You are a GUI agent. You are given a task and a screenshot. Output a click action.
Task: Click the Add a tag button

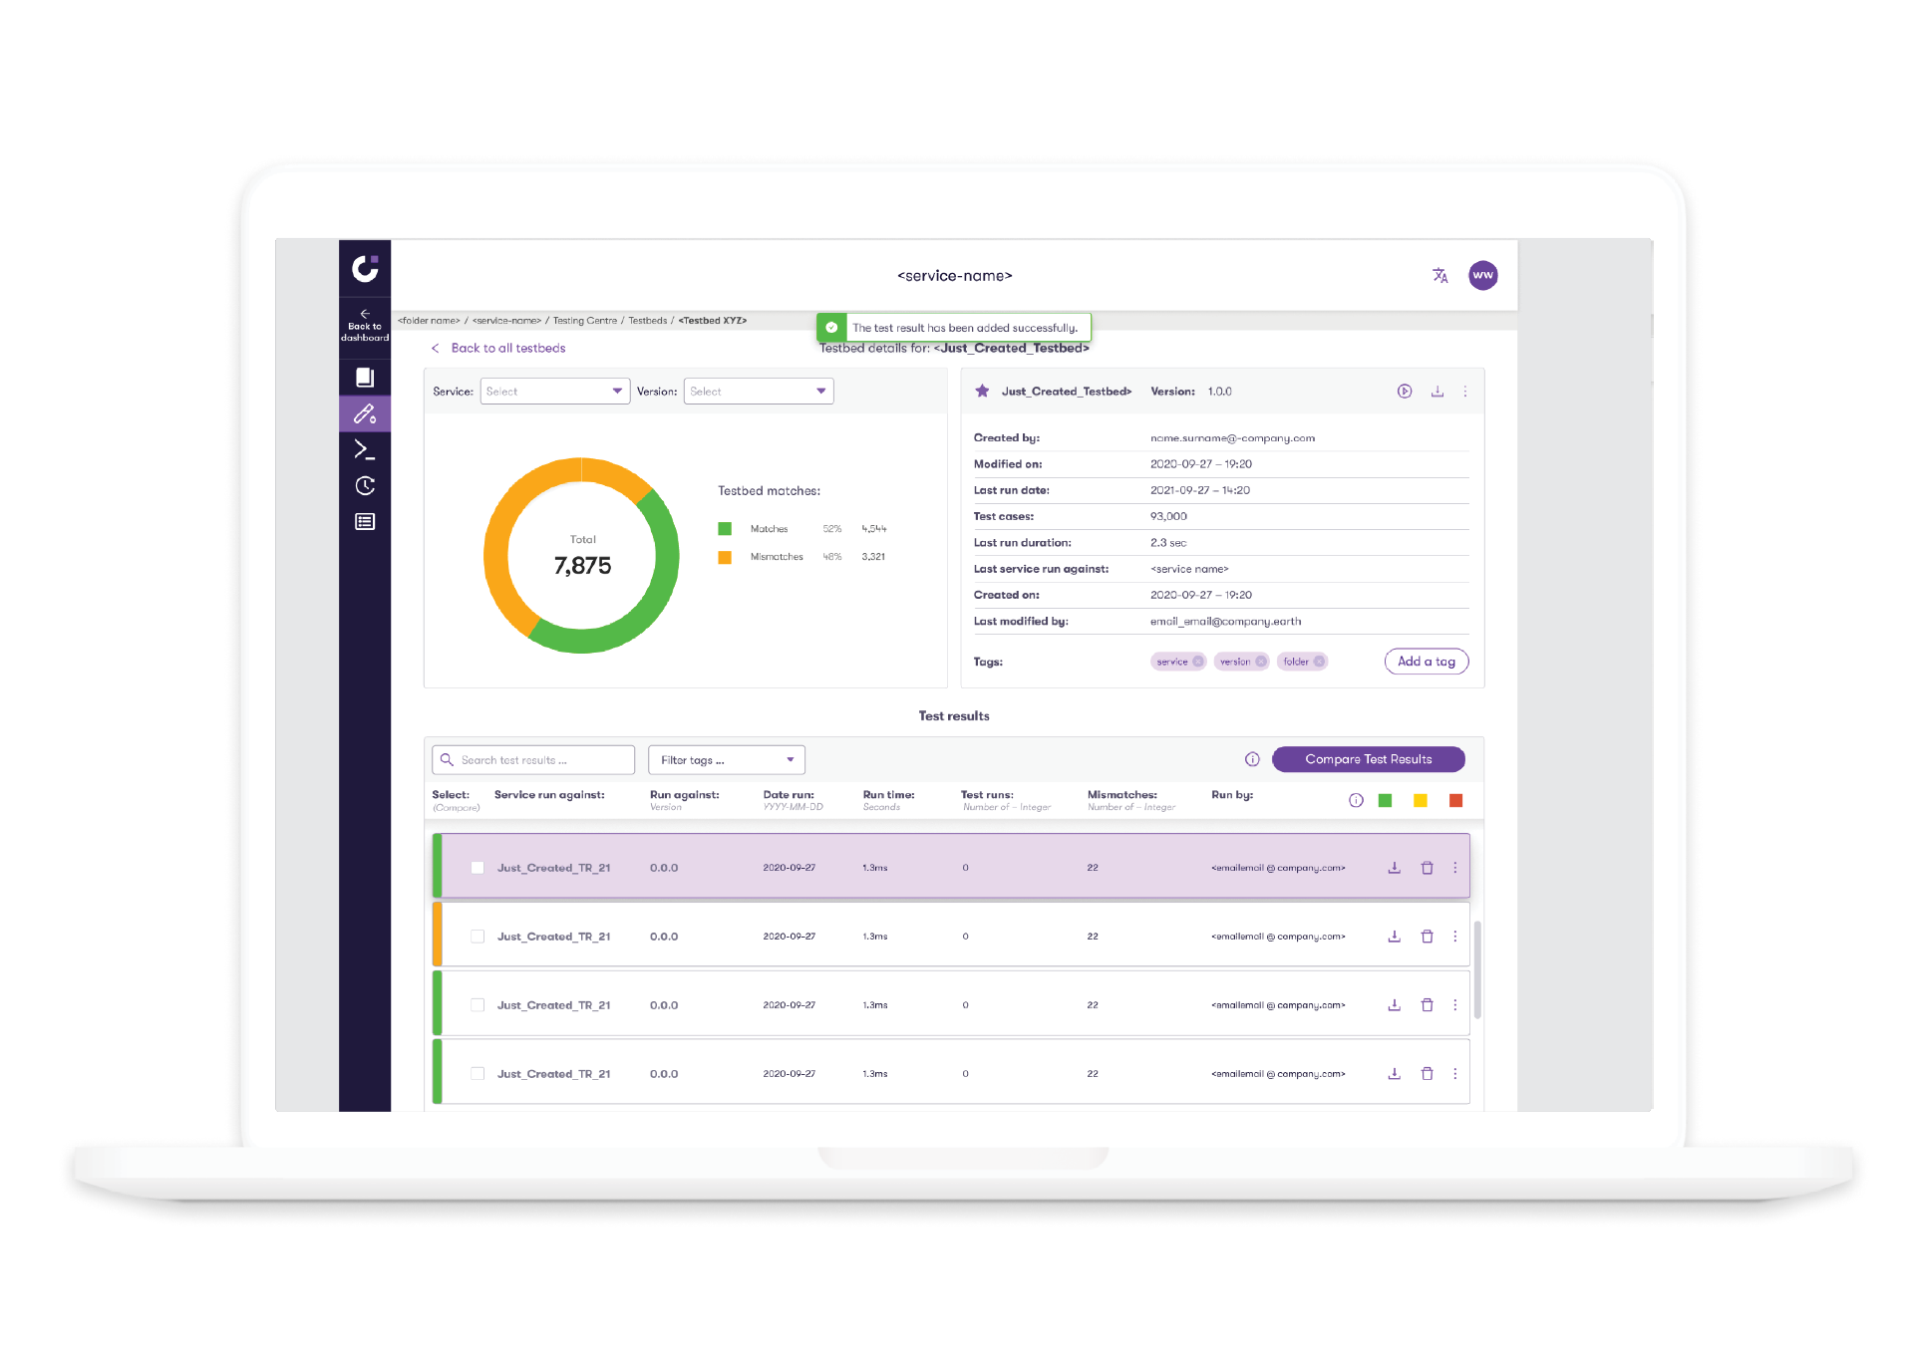[1427, 662]
